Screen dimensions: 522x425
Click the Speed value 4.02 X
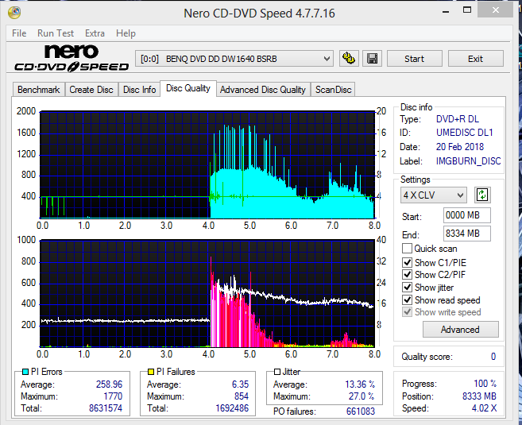[484, 408]
